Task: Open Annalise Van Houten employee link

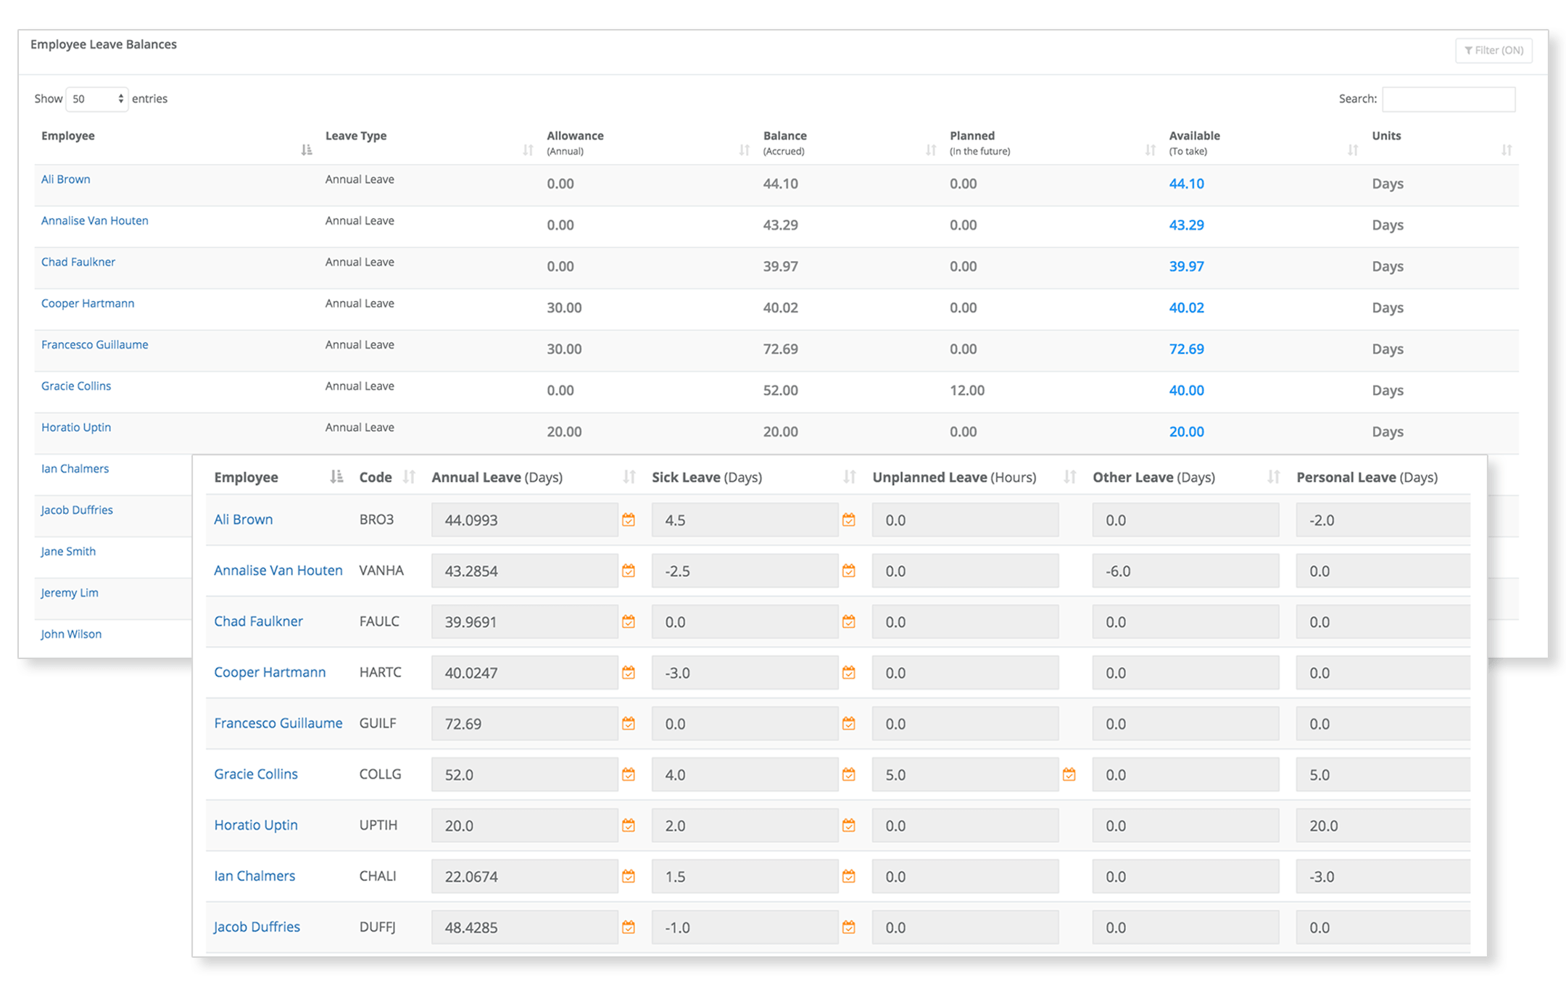Action: [x=95, y=220]
